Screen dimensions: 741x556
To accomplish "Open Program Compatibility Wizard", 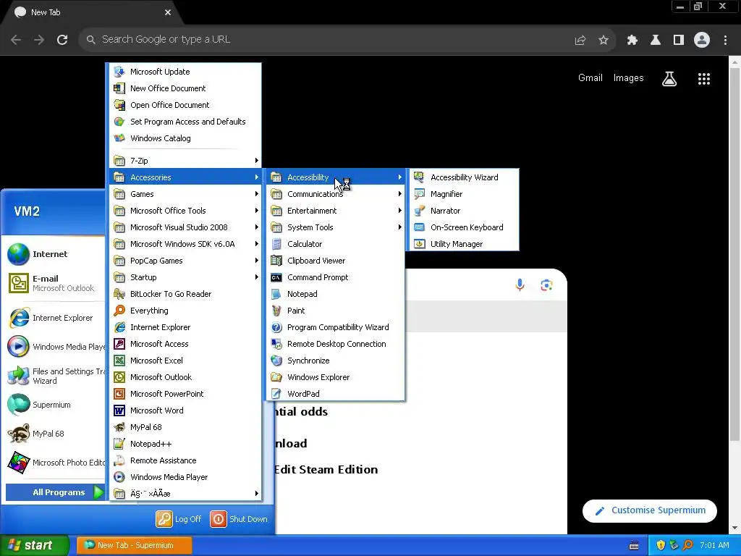I will pyautogui.click(x=336, y=327).
